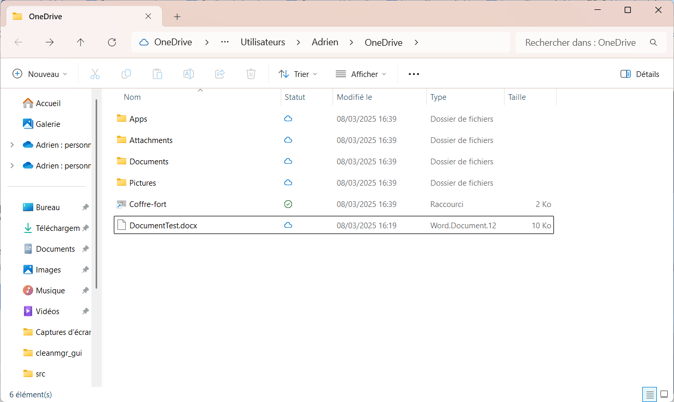Open the Trier sort dropdown
Viewport: 674px width, 402px height.
click(298, 74)
